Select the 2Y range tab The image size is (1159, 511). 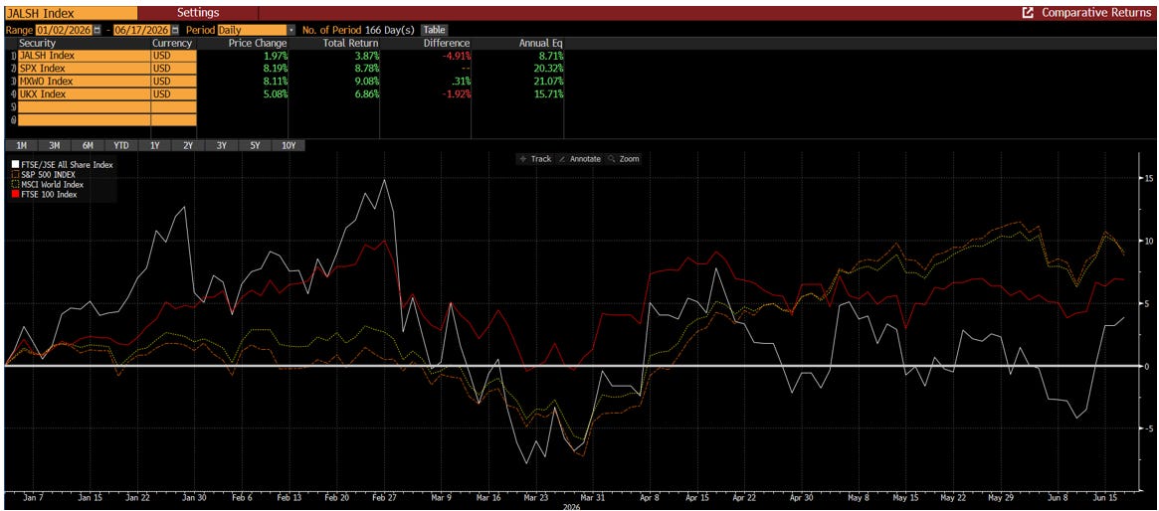pos(188,145)
